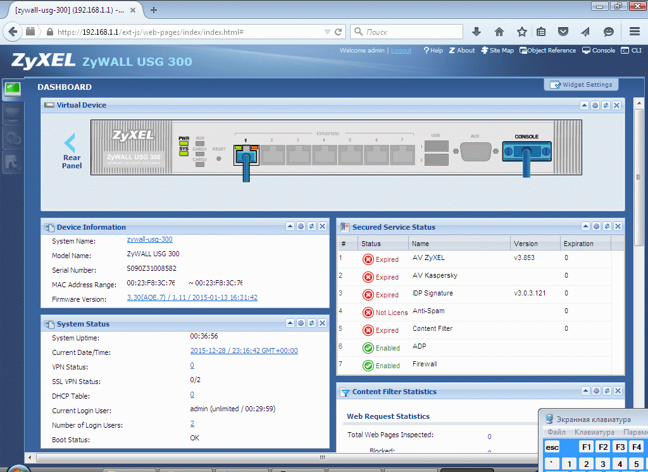The width and height of the screenshot is (648, 472).
Task: Open the firmware version 3.30(AQE.7) link
Action: (192, 297)
